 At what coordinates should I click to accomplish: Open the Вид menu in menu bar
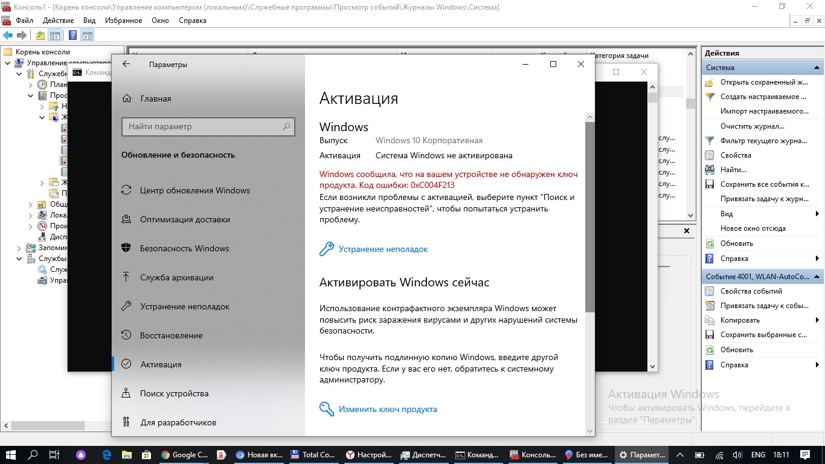coord(89,21)
